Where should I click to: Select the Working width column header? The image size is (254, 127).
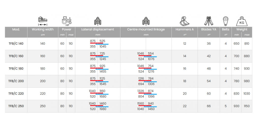tap(43, 29)
